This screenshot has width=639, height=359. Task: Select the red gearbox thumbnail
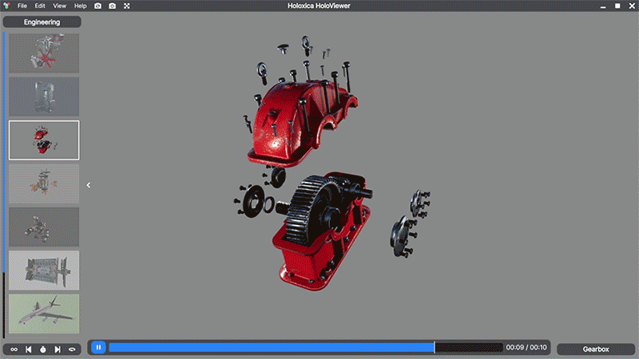click(x=44, y=140)
